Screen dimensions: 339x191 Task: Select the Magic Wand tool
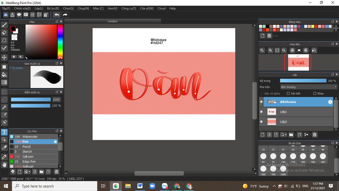[4, 107]
